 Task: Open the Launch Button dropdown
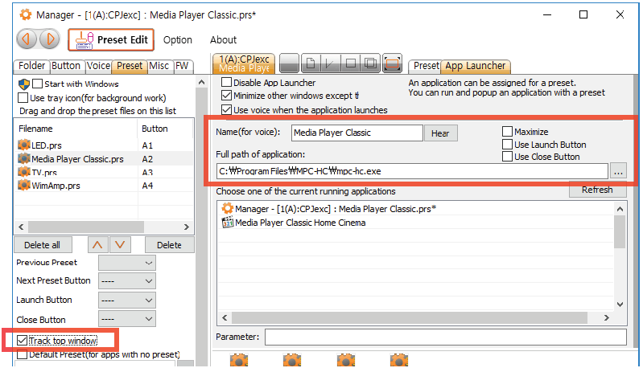click(127, 300)
